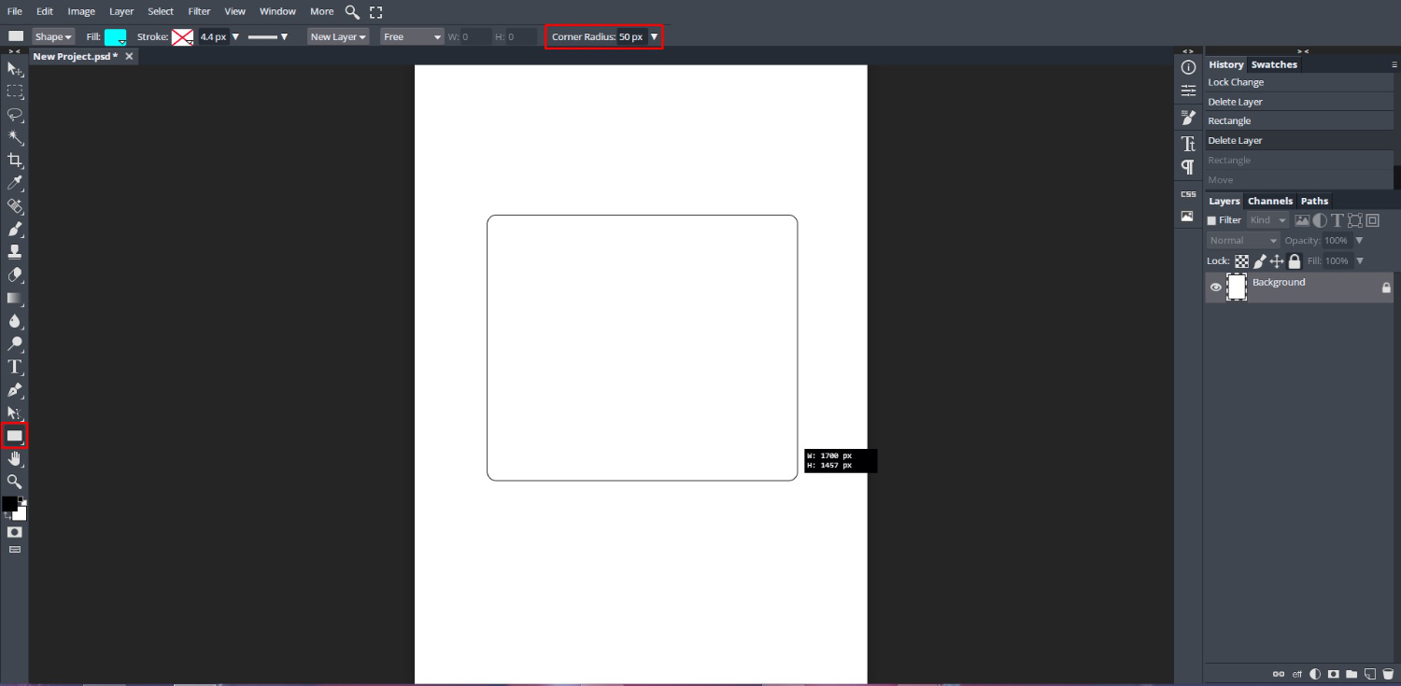This screenshot has width=1401, height=686.
Task: Select the Brush tool
Action: [x=15, y=229]
